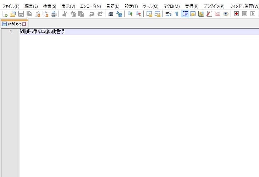
Task: Open the 編集(E) menu
Action: [31, 6]
